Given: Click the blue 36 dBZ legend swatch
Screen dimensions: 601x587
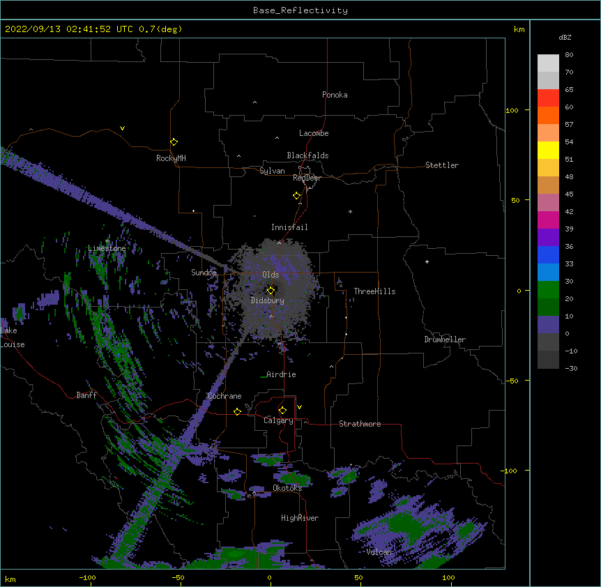Looking at the screenshot, I should click(548, 254).
